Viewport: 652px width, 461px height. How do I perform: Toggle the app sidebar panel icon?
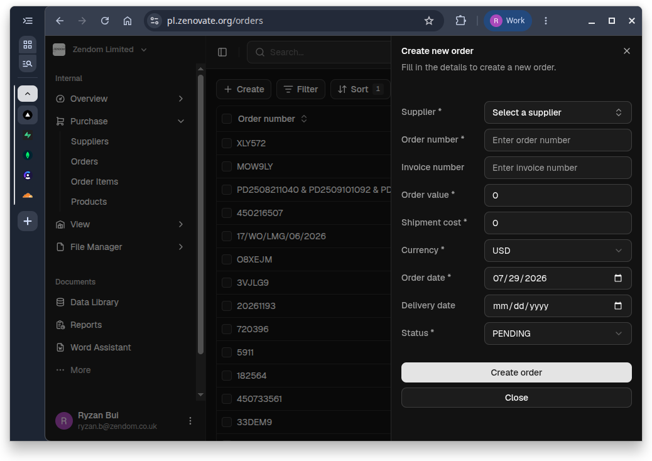[x=222, y=52]
